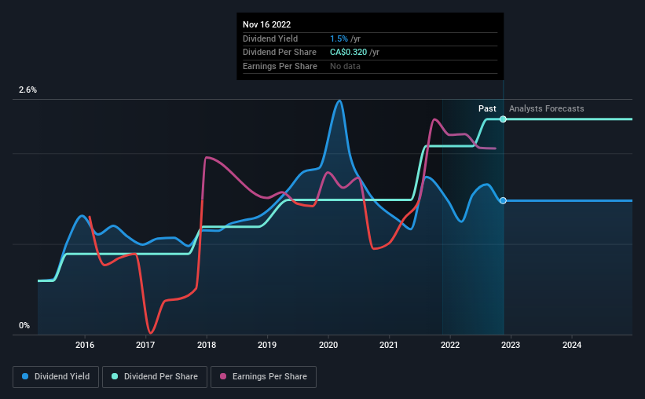Screen dimensions: 645x399
Task: Click the 2024 x-axis label
Action: pos(572,345)
